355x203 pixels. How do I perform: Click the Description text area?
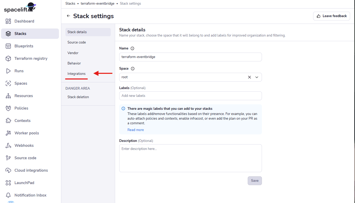click(x=190, y=158)
